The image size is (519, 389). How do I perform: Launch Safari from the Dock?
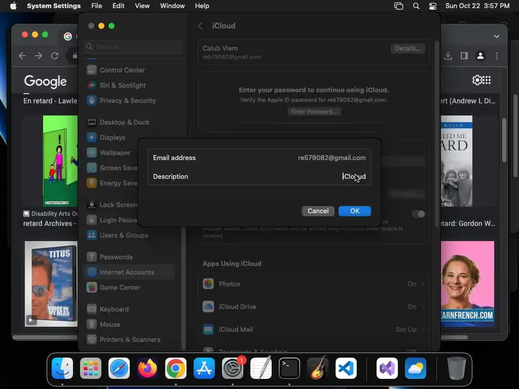tap(119, 368)
